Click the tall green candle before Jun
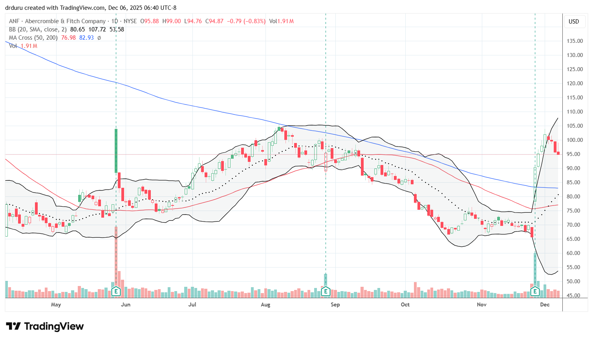The width and height of the screenshot is (593, 341). [x=116, y=150]
